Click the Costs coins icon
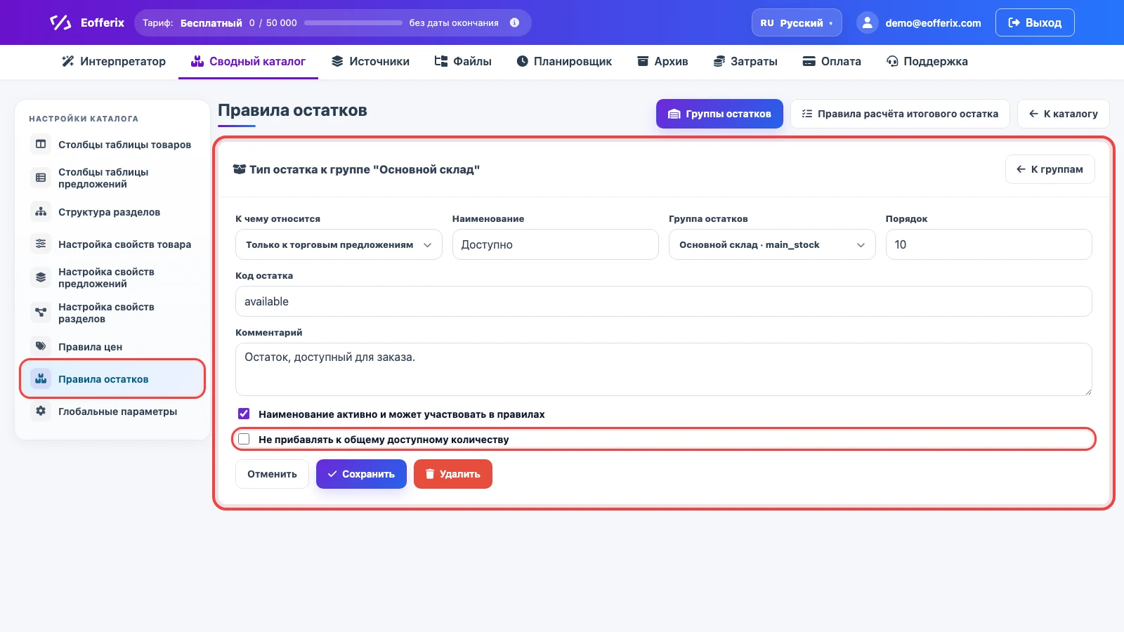The image size is (1124, 632). (719, 61)
